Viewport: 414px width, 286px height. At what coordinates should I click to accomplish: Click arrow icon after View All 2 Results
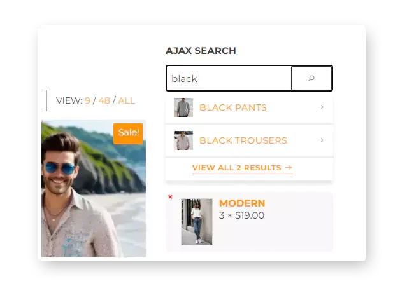[x=289, y=168]
